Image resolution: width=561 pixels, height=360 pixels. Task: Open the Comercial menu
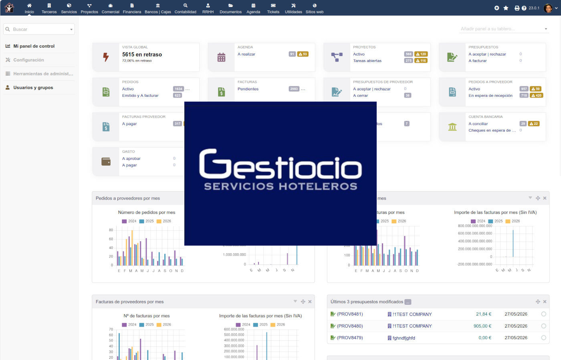coord(111,8)
